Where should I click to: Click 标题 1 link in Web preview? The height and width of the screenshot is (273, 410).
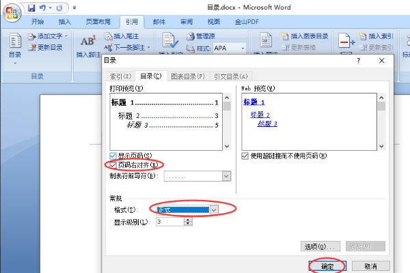click(x=254, y=101)
